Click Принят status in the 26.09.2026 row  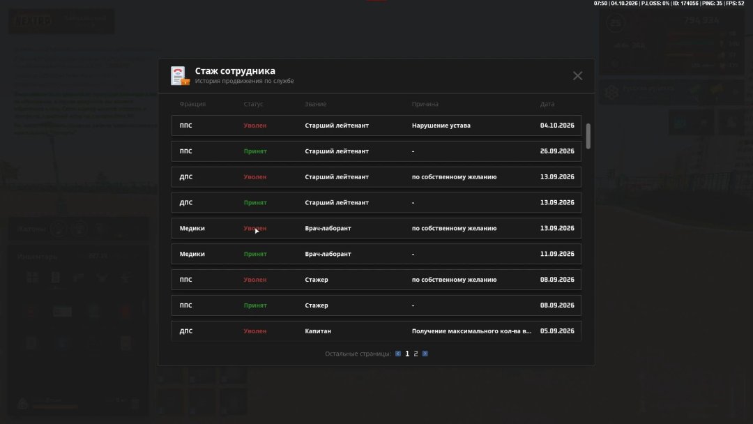[255, 151]
